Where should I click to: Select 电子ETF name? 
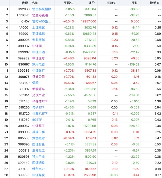(x=38, y=107)
